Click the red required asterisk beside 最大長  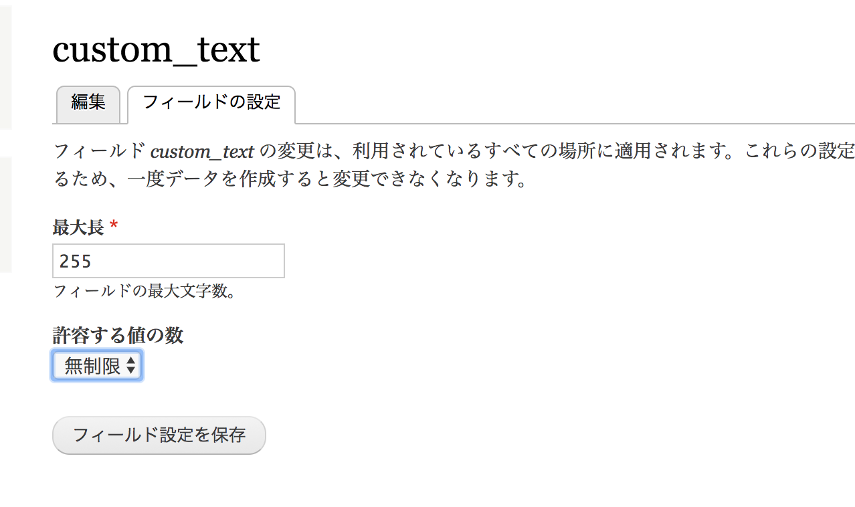tap(113, 226)
